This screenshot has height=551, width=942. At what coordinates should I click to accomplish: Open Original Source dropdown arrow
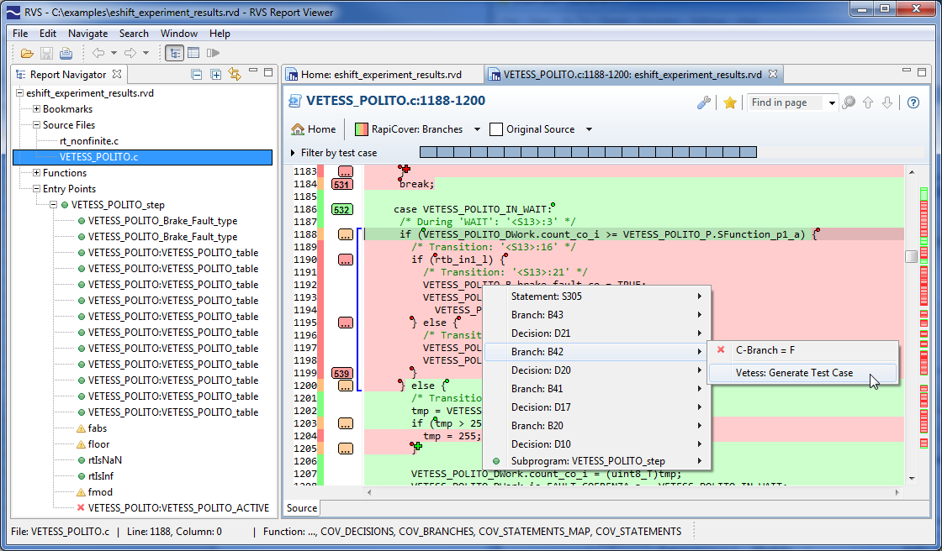point(589,129)
